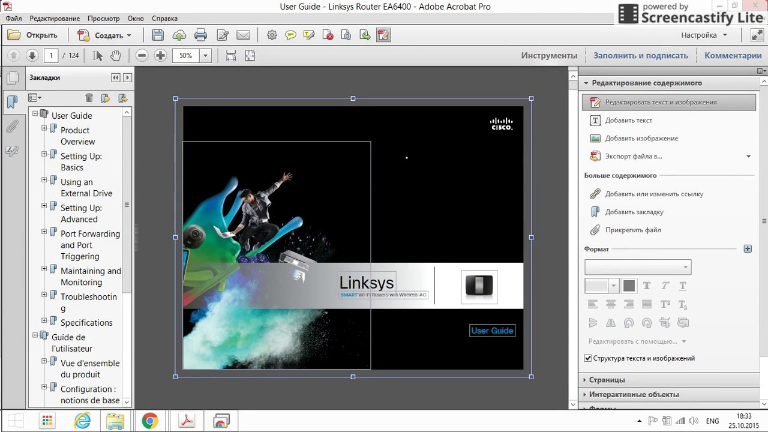Click the new bookmark icon in Закладки panel
The width and height of the screenshot is (768, 432).
106,98
